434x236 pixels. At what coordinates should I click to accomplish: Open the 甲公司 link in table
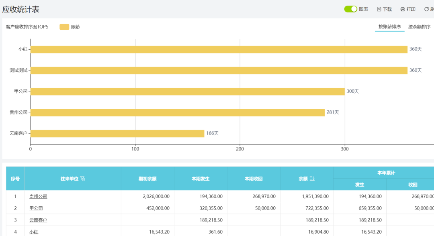point(36,208)
